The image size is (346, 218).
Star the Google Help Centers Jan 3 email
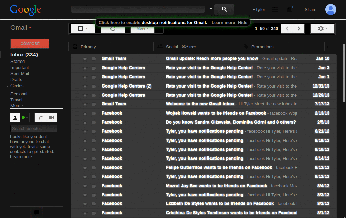click(85, 68)
